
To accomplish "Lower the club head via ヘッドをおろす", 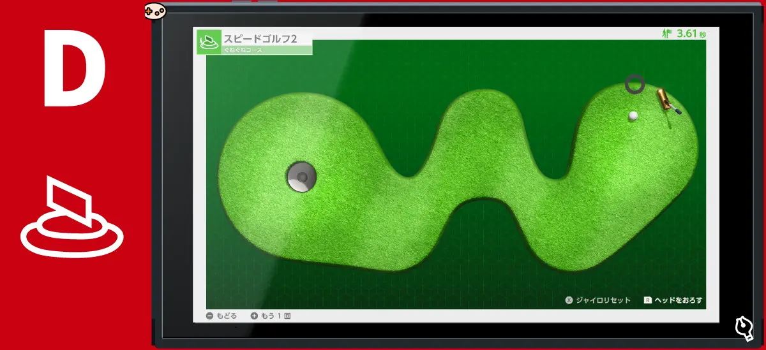I will click(x=678, y=300).
